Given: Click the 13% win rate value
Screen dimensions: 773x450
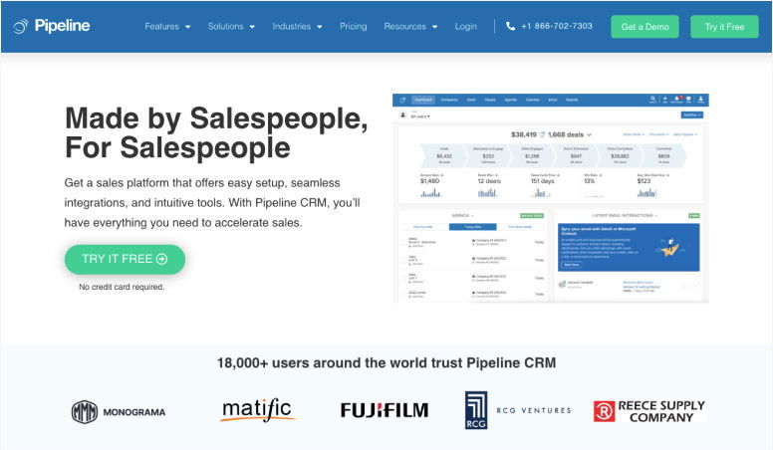Looking at the screenshot, I should coord(589,181).
